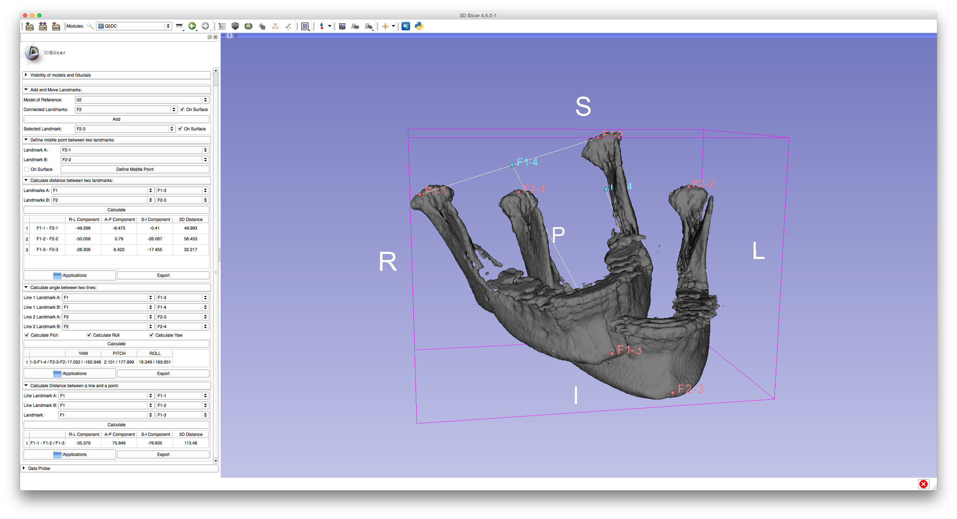Click the Markups fiducials red-dots icon

click(275, 26)
